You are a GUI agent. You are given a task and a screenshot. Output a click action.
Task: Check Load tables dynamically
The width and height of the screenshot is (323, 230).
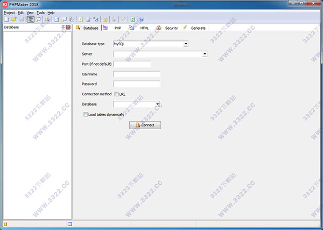85,114
